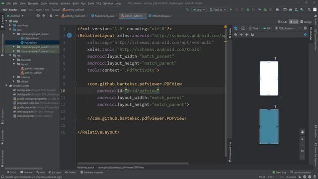Open the Search Everywhere magnifier icon

[x=309, y=9]
